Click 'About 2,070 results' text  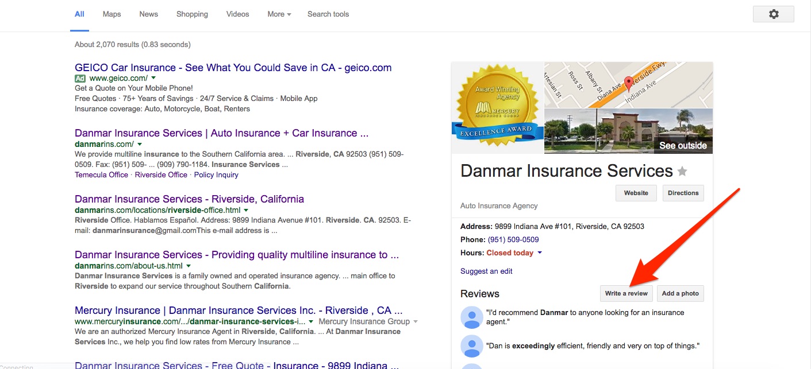pos(133,44)
